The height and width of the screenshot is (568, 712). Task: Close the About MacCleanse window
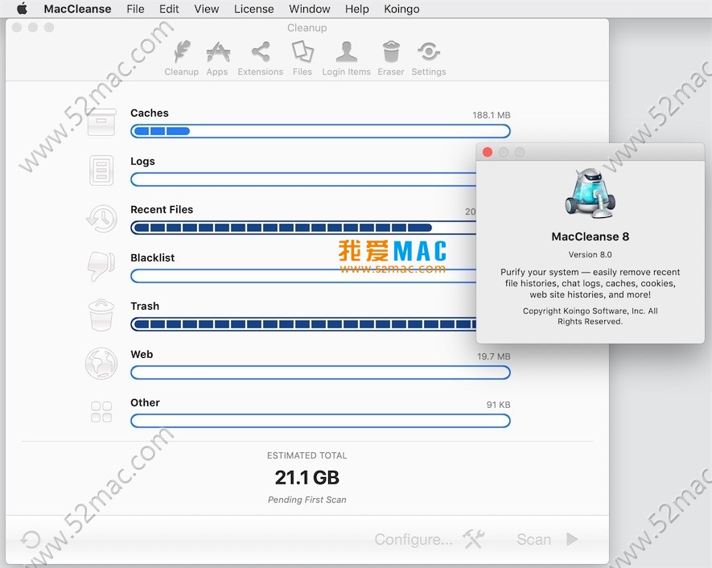coord(488,152)
